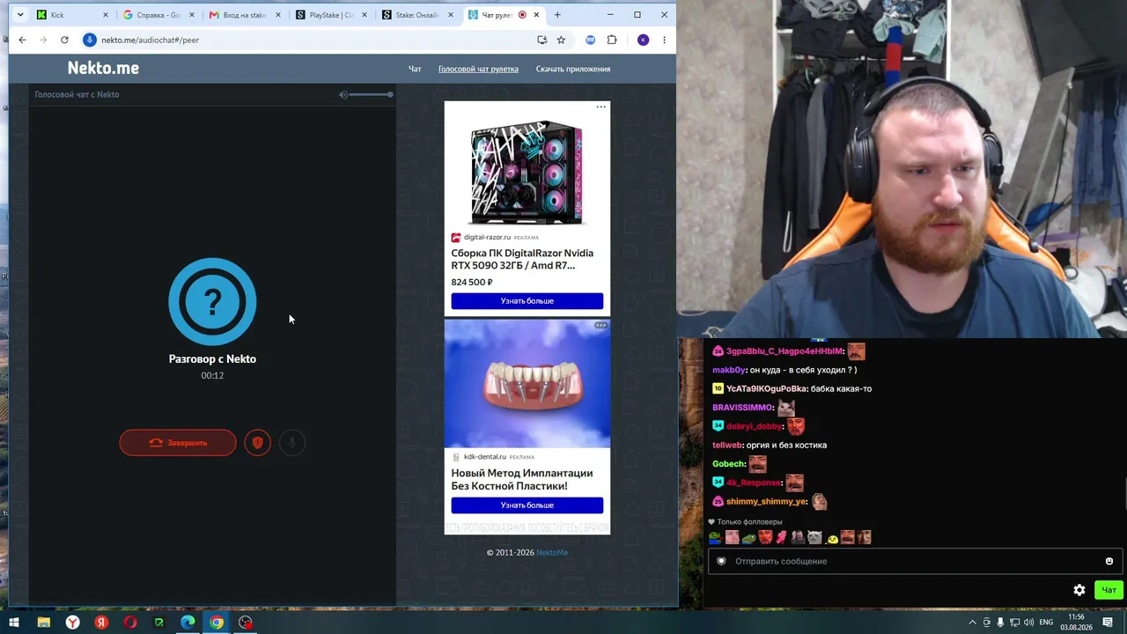1127x634 pixels.
Task: Click the red shield report icon
Action: 257,442
